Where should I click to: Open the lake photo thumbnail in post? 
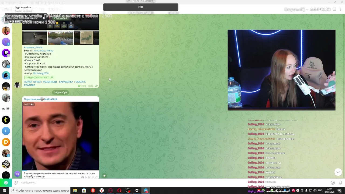[60, 38]
